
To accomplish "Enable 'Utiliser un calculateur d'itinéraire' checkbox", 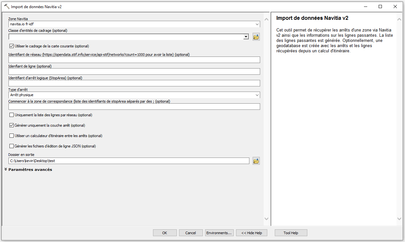I will pyautogui.click(x=12, y=136).
